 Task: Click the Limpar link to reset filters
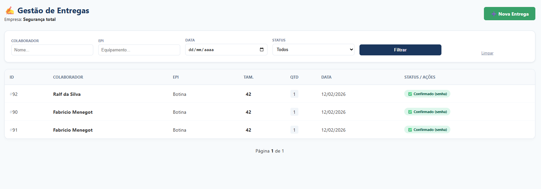coord(487,53)
